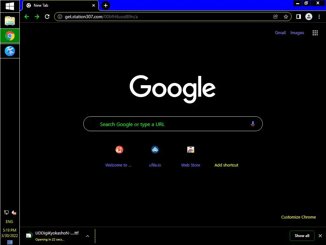Show all downloads
This screenshot has width=326, height=245.
302,236
